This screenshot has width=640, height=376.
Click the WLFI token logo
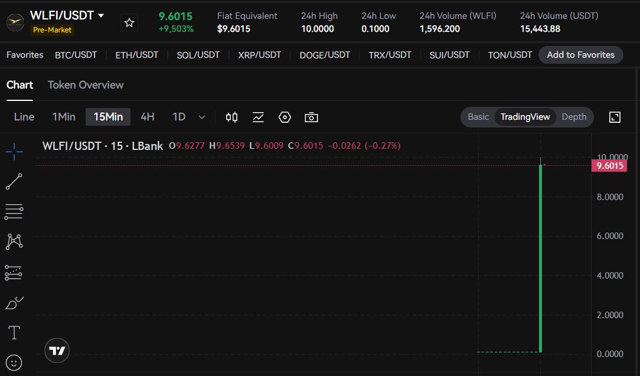pyautogui.click(x=15, y=22)
